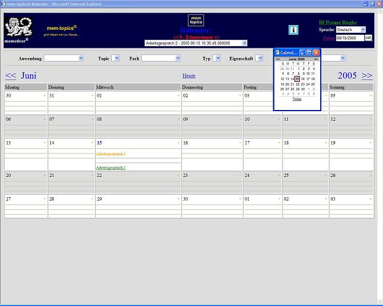The height and width of the screenshot is (306, 383).
Task: Click the set button next to date
Action: point(368,38)
